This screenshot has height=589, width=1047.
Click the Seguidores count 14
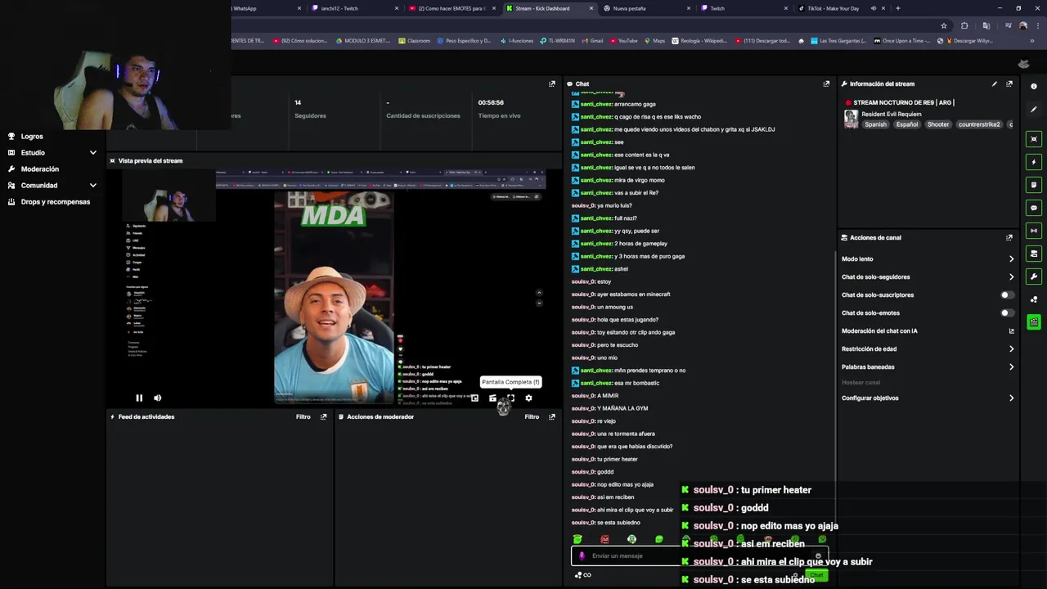click(x=298, y=103)
